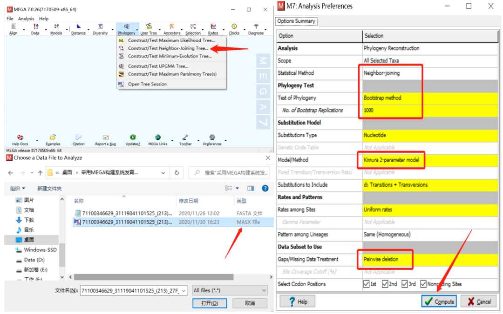Open the All files type dropdown
Screen dimensions: 503x314
tap(230, 290)
